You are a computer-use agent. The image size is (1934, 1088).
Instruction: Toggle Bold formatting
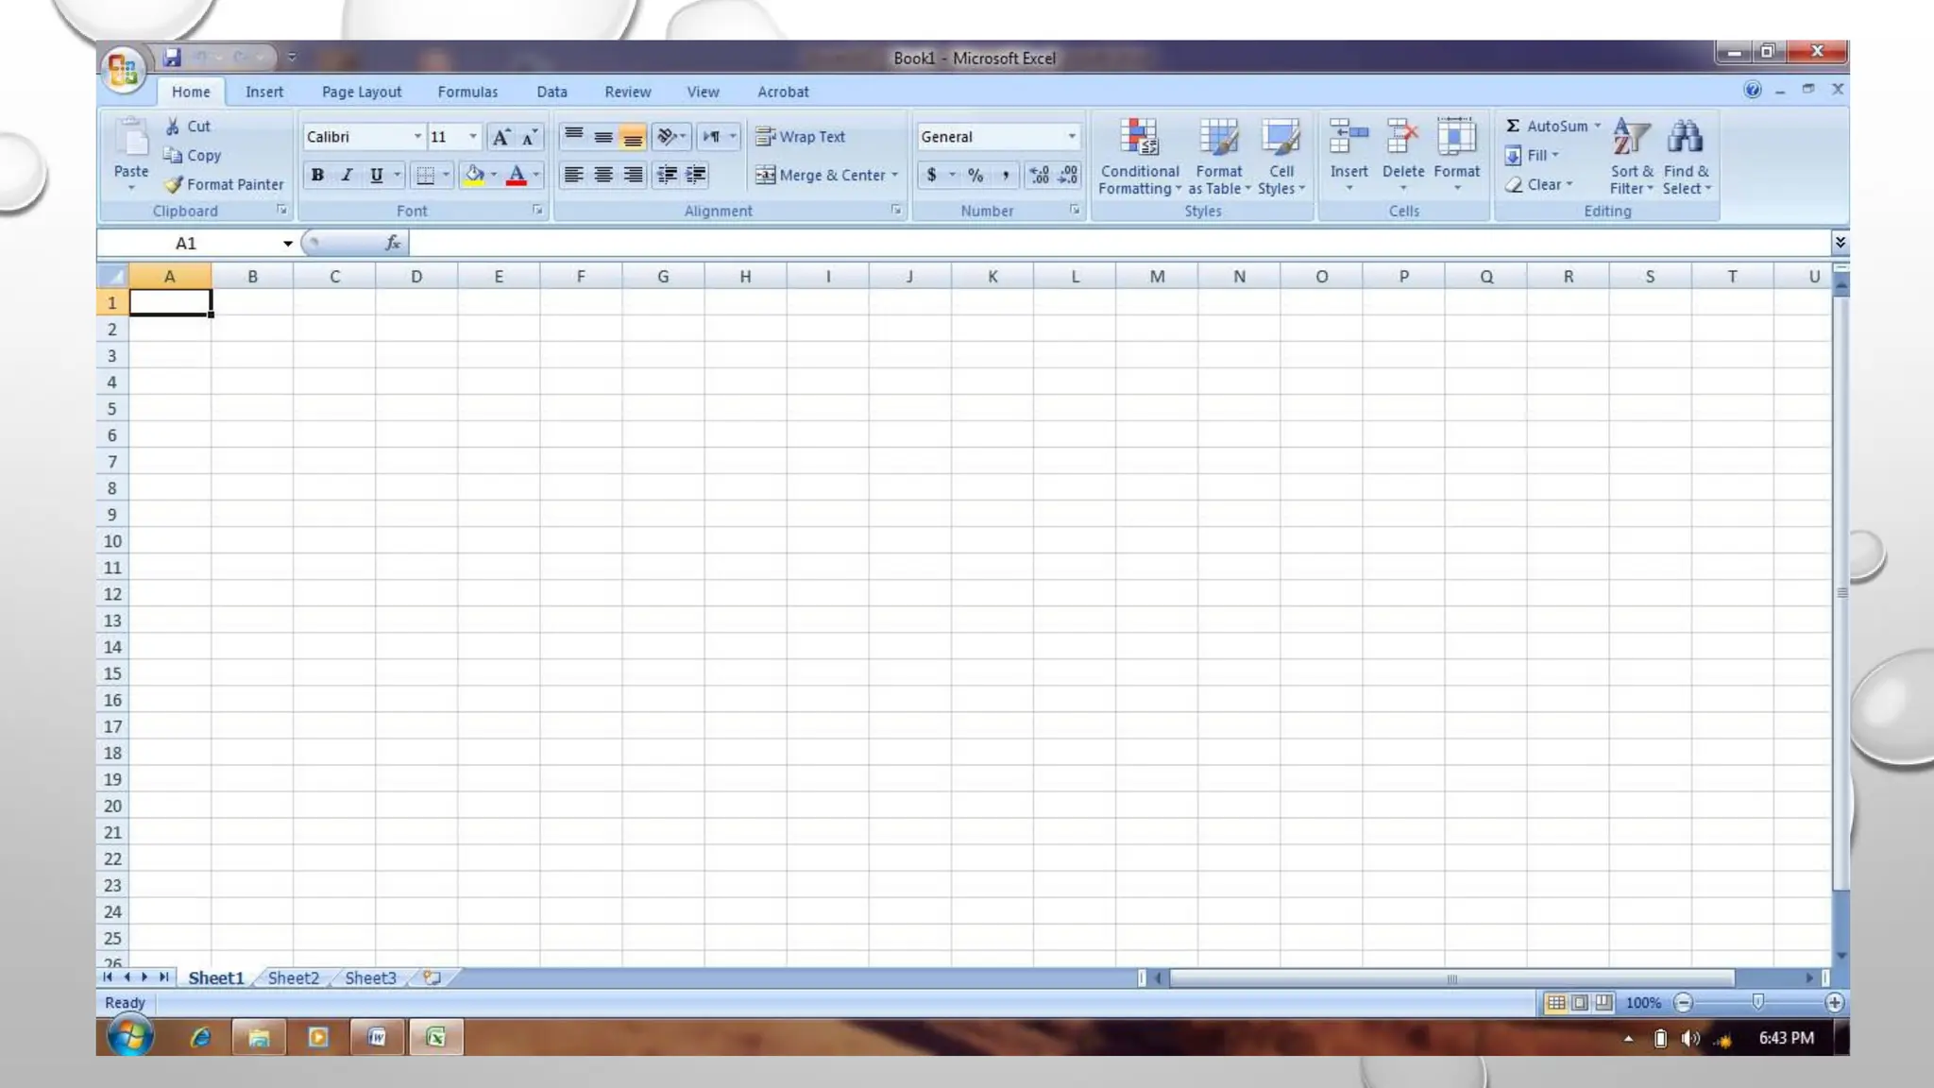317,176
